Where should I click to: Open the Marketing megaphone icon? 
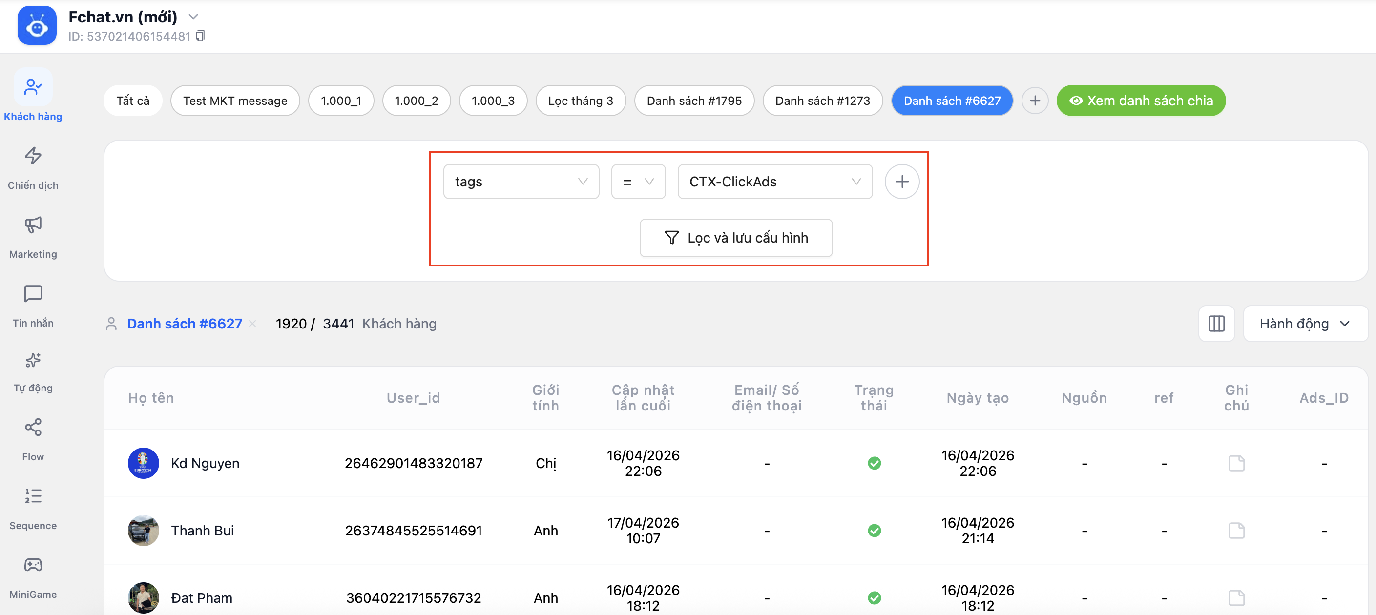point(33,225)
